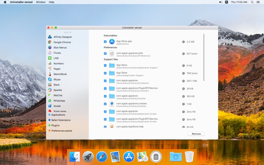
Task: Select Affinity Designer in the app list
Action: [x=62, y=37]
